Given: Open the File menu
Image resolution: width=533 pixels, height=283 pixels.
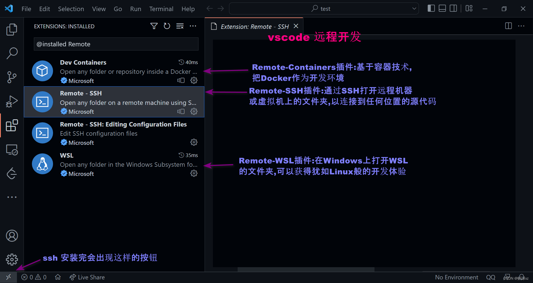Looking at the screenshot, I should coord(26,9).
